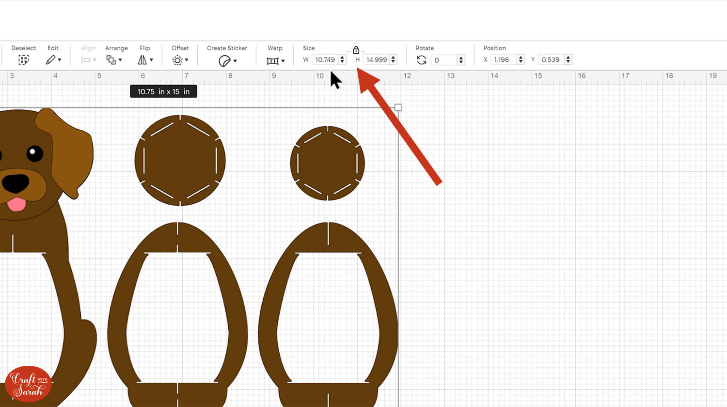Expand the Edit dropdown arrow
Image resolution: width=727 pixels, height=407 pixels.
60,60
